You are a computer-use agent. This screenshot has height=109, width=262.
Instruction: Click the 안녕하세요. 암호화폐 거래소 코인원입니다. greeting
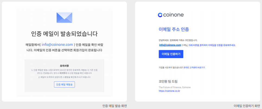(178, 40)
